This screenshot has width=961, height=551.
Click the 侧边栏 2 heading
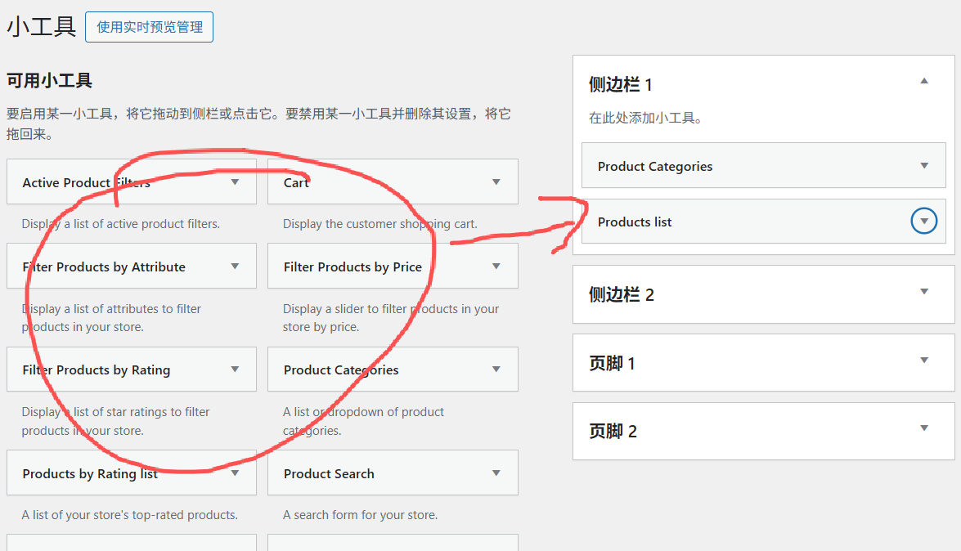pyautogui.click(x=622, y=295)
